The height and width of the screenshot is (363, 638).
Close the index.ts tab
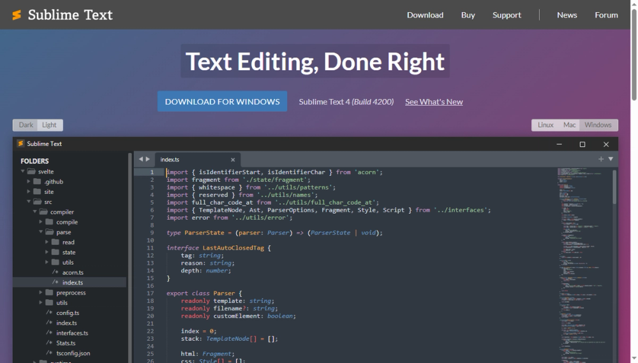(233, 160)
